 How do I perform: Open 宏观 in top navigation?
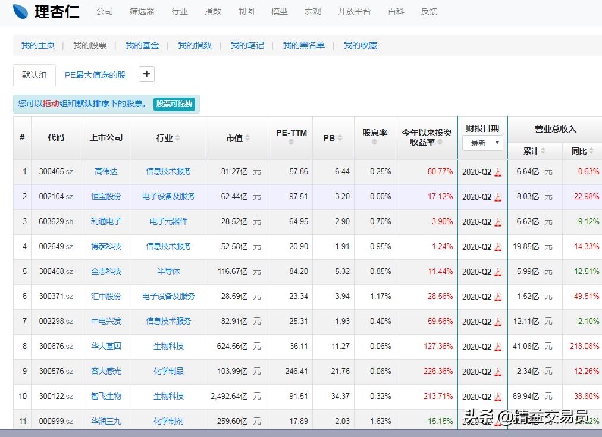[312, 11]
